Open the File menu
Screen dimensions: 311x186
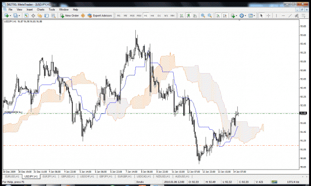pyautogui.click(x=10, y=9)
